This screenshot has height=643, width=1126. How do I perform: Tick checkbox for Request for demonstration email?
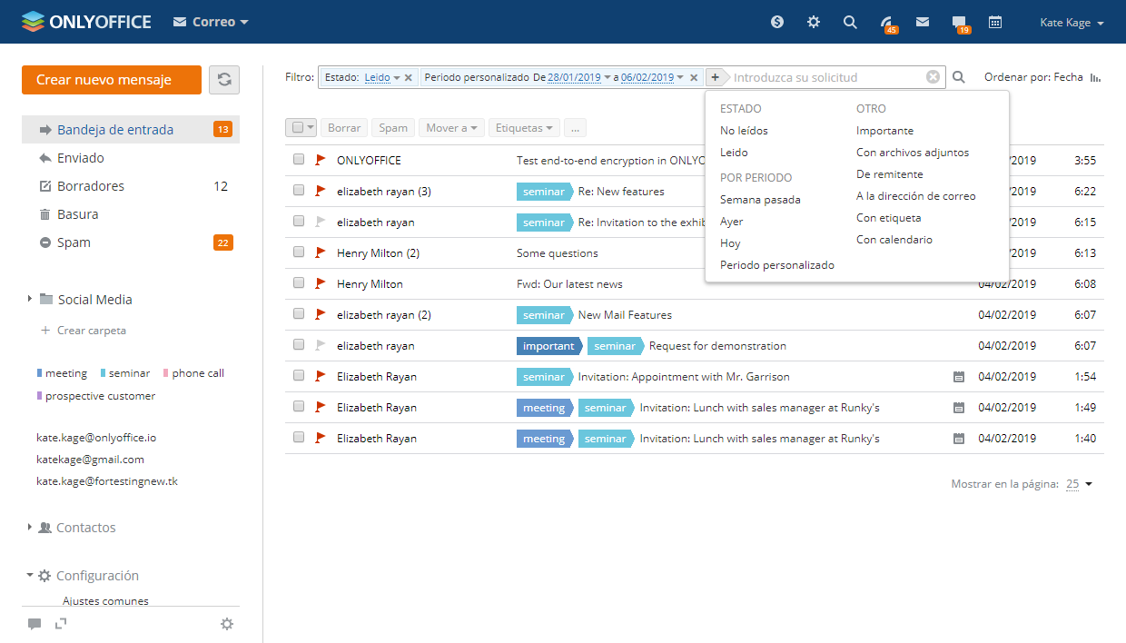[299, 346]
